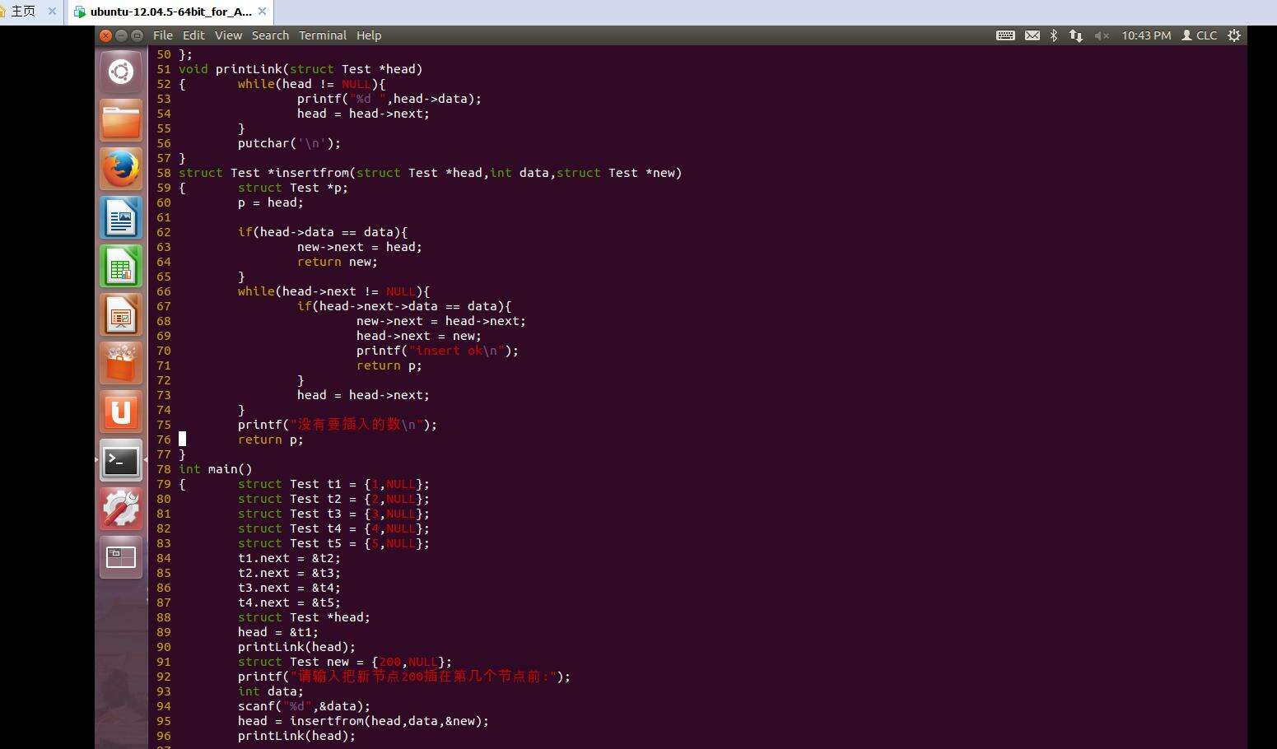Open the Ubuntu One icon
Image resolution: width=1277 pixels, height=749 pixels.
click(121, 412)
